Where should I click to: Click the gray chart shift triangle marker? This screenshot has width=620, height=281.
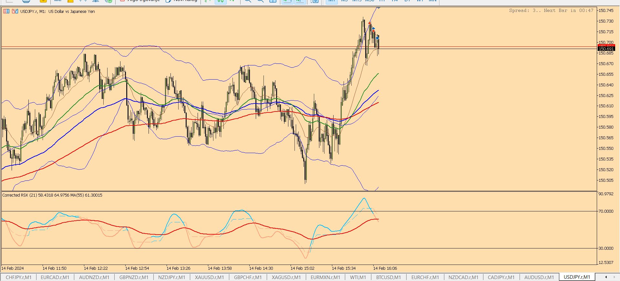pos(378,8)
